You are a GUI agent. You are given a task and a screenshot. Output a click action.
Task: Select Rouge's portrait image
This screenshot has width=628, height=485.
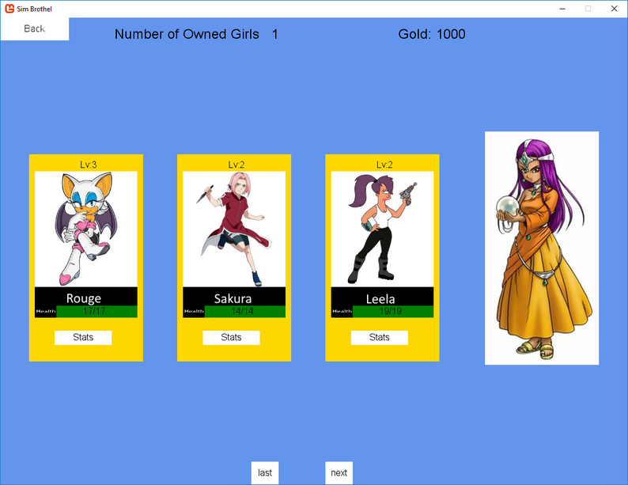[86, 229]
